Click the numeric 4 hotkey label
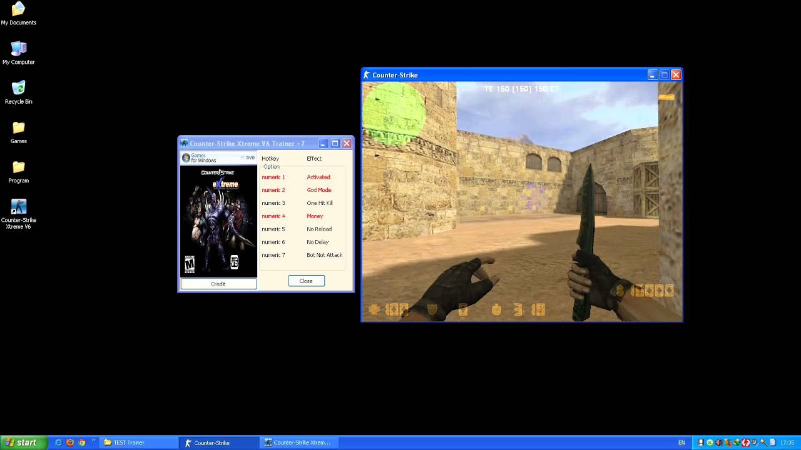Image resolution: width=801 pixels, height=450 pixels. click(x=273, y=216)
